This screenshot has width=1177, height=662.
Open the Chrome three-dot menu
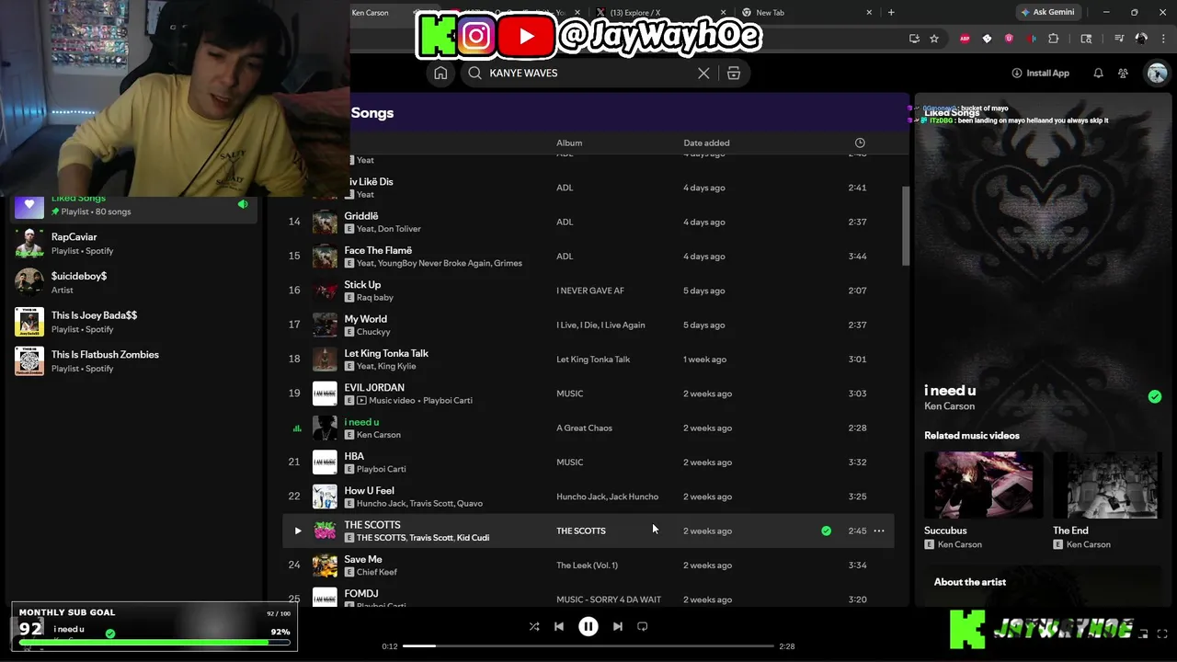(1162, 39)
